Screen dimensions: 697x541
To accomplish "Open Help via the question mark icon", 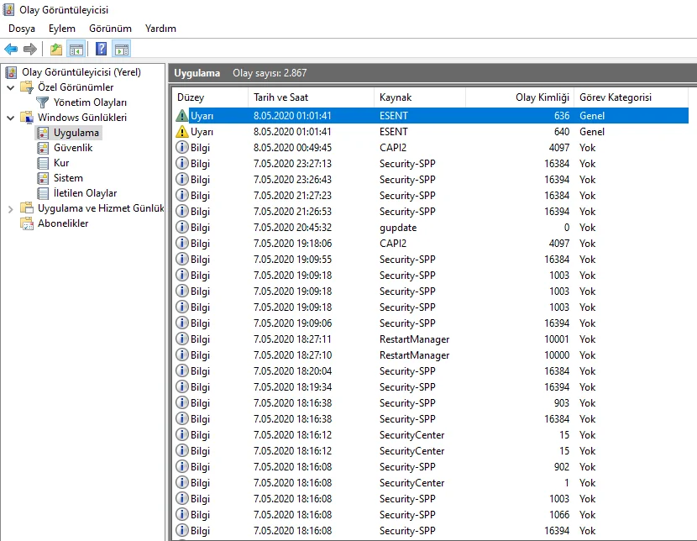I will (x=102, y=49).
